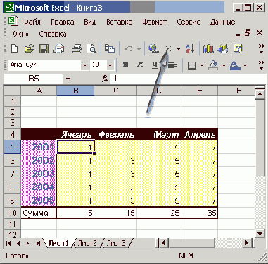Select the Сумма cell in row 10
This screenshot has height=264, width=268.
pyautogui.click(x=39, y=213)
